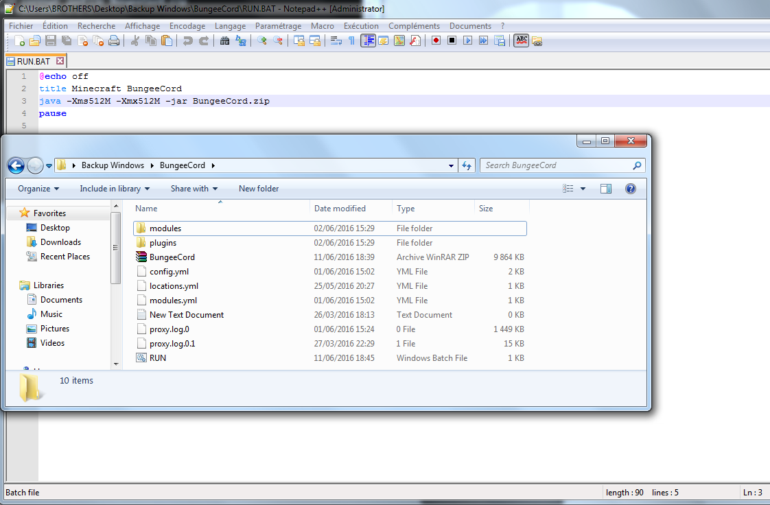Click Open file icon in Notepad++ toolbar
Viewport: 770px width, 505px height.
pos(35,40)
